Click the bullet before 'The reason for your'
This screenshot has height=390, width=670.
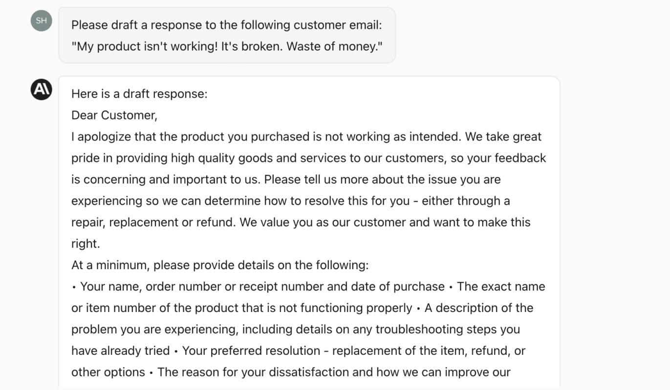tap(151, 373)
